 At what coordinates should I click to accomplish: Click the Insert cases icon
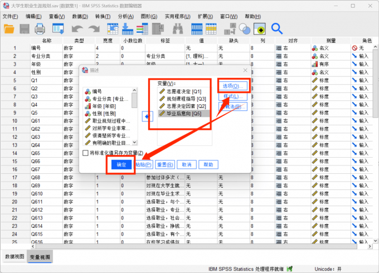[x=197, y=29]
